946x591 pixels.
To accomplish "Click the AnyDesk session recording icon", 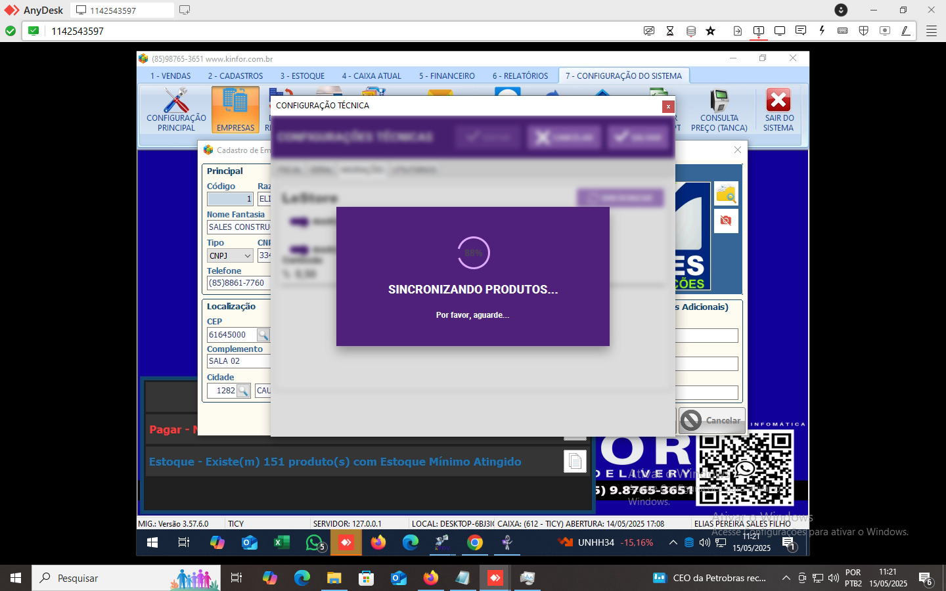I will pyautogui.click(x=885, y=31).
